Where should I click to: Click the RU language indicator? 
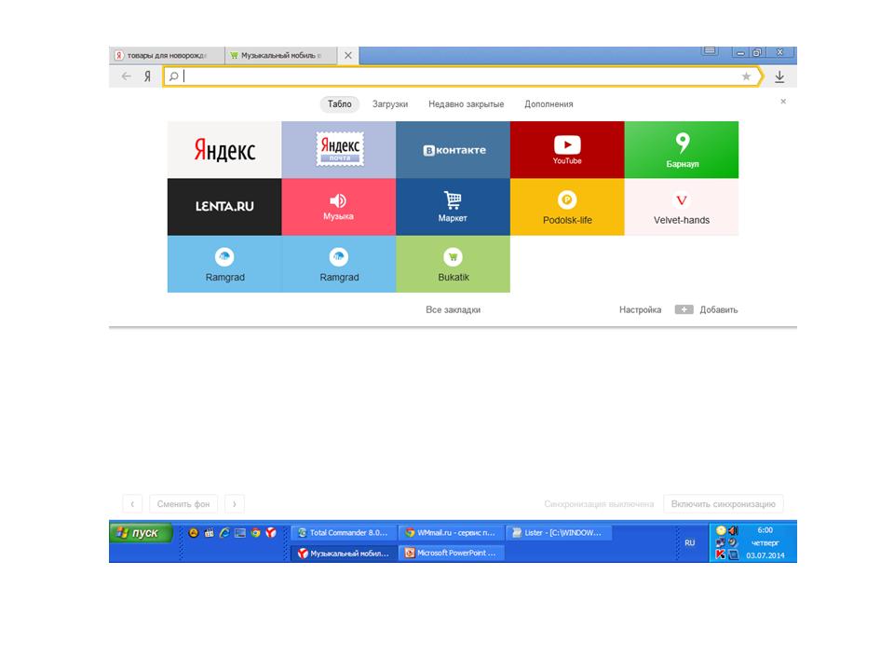click(690, 542)
